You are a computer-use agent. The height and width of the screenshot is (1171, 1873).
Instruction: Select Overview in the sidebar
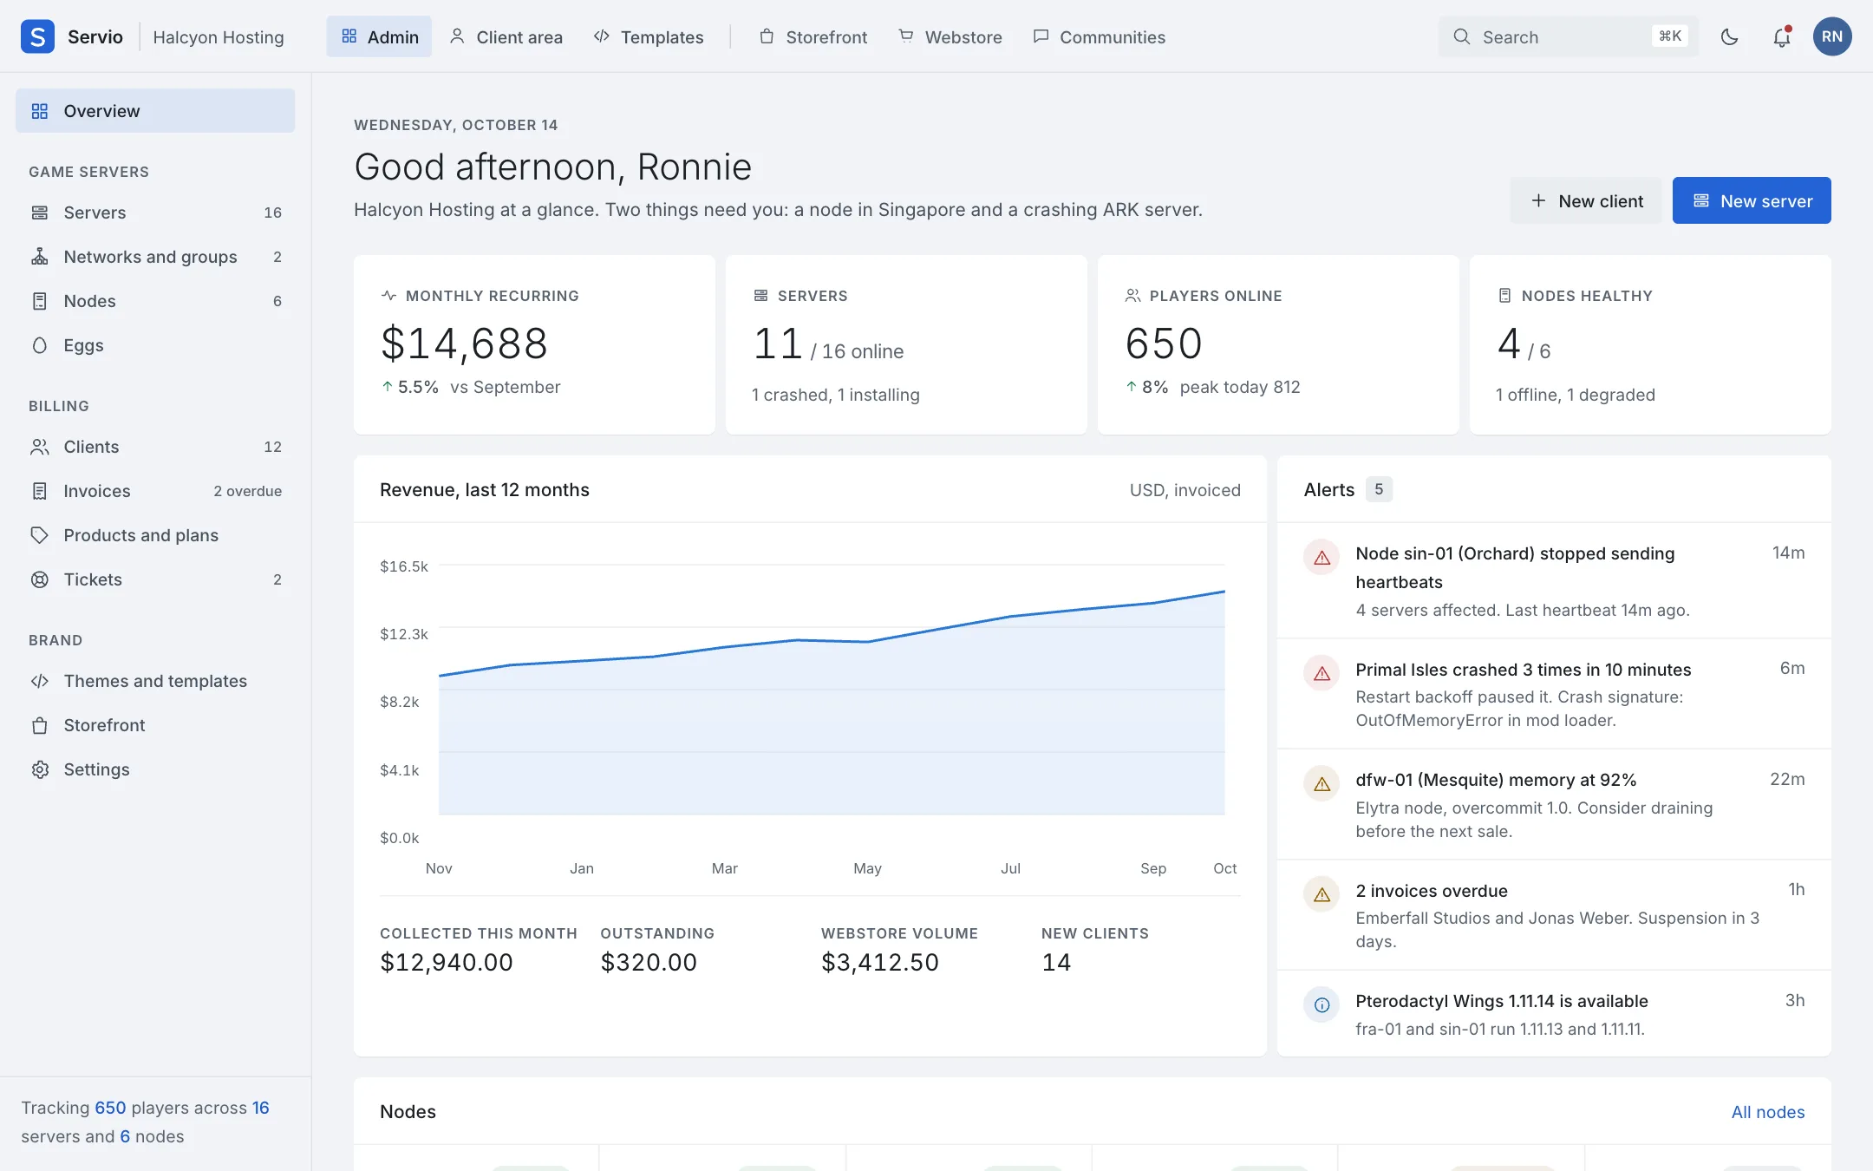[x=155, y=110]
